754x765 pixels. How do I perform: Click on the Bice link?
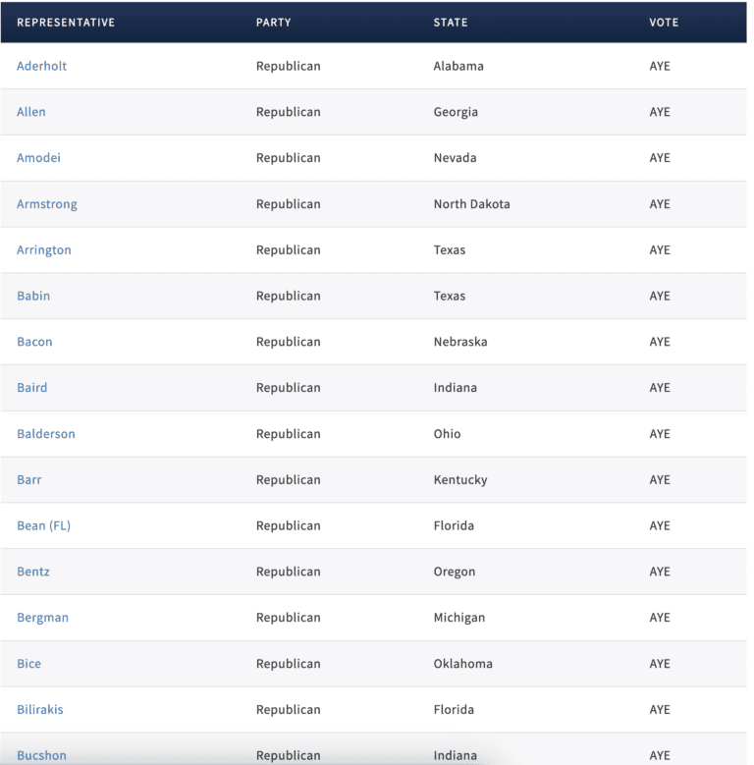(29, 664)
